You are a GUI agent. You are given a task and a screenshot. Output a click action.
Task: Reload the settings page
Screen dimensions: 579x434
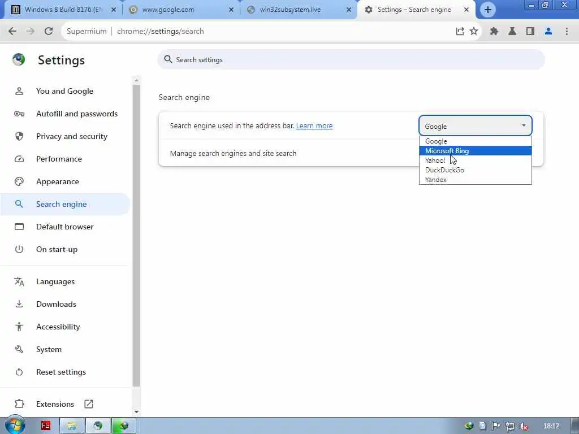pyautogui.click(x=49, y=32)
